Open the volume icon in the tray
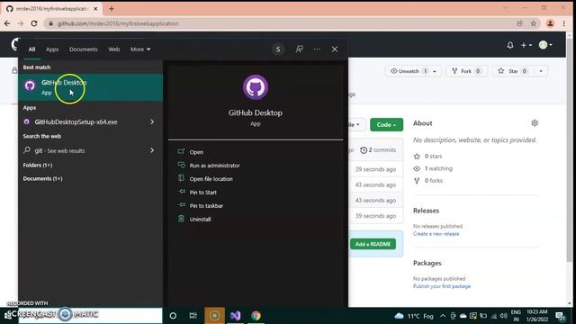Screen dimensions: 576x324 (x=503, y=316)
